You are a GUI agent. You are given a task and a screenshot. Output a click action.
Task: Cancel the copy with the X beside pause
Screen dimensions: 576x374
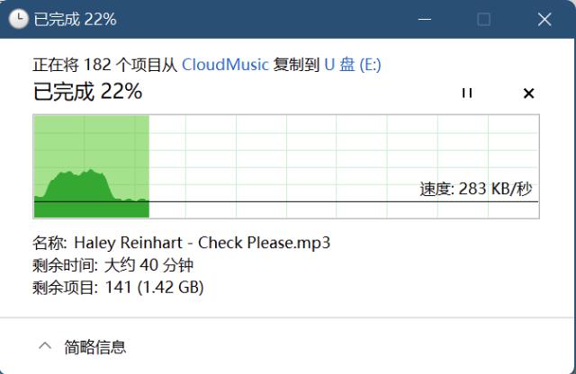point(528,93)
